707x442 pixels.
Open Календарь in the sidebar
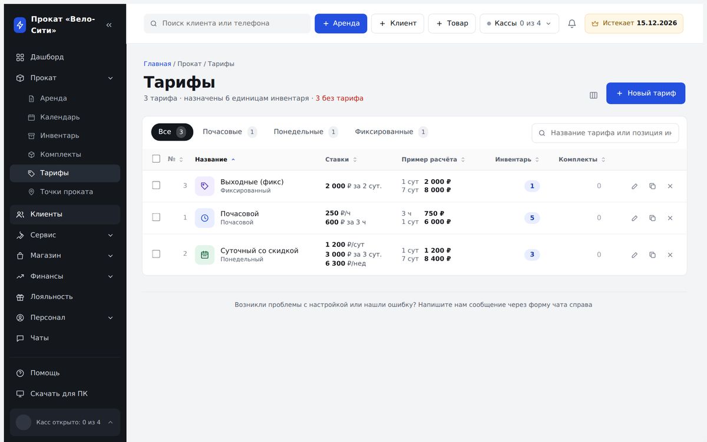click(65, 117)
